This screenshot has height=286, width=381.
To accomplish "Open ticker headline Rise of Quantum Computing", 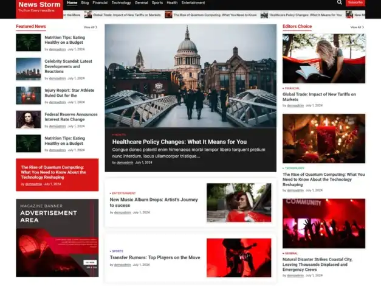I will tap(215, 15).
